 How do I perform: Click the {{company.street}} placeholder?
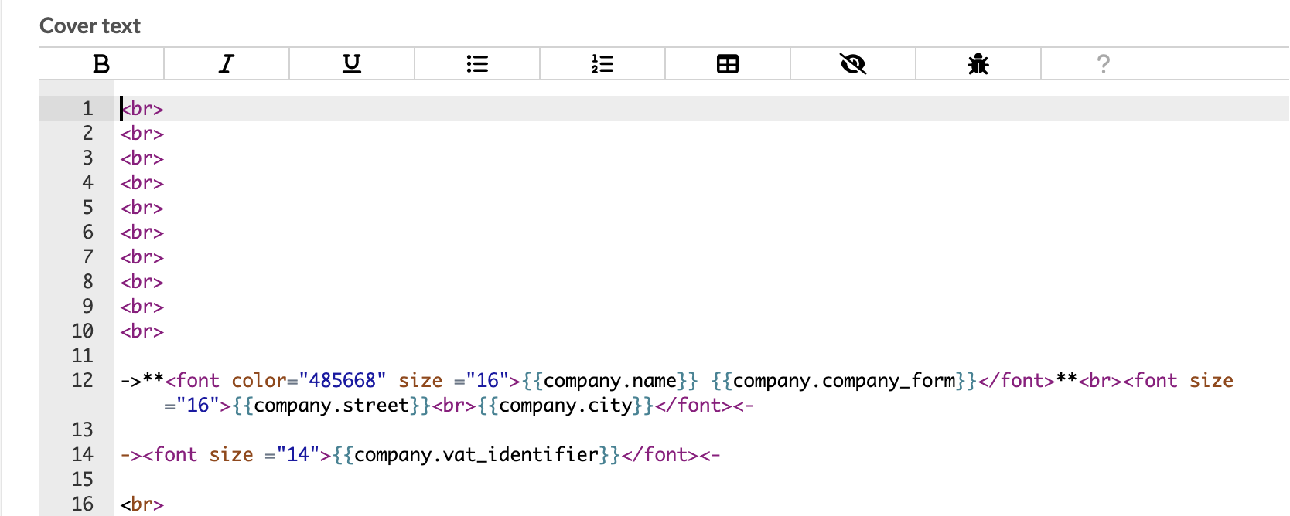point(331,406)
